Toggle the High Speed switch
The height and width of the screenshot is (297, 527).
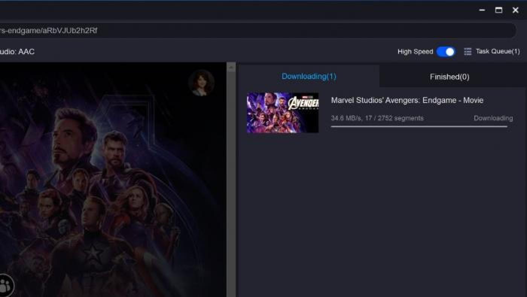446,52
